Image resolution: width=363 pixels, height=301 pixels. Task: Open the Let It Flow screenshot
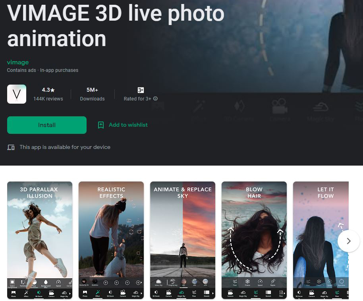point(321,240)
